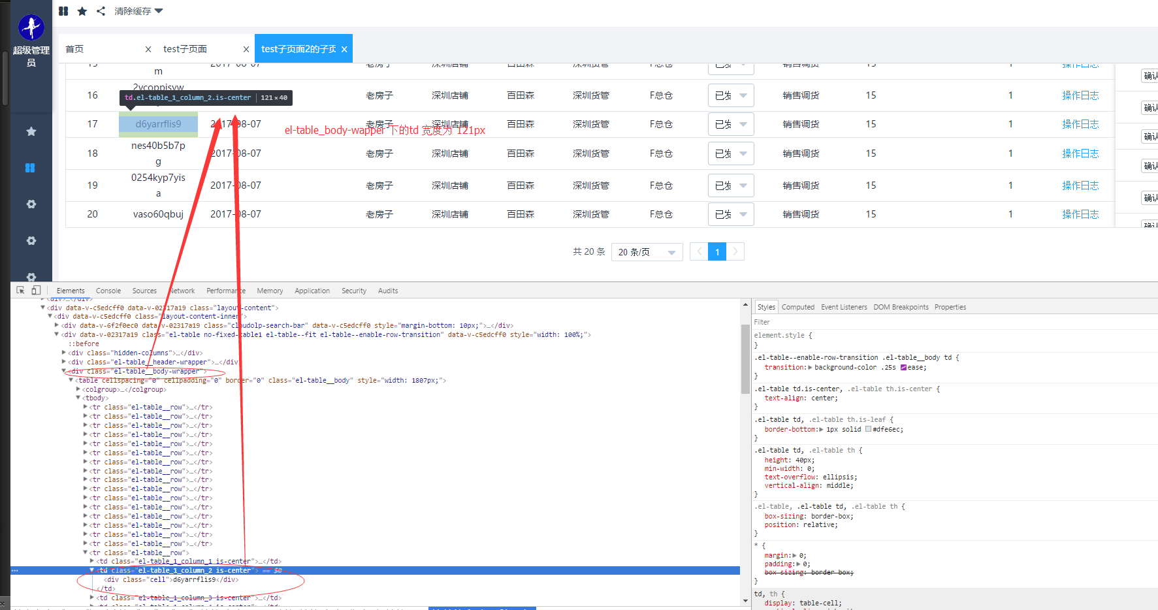The width and height of the screenshot is (1158, 610).
Task: Click the 操作日志 link in row 20
Action: 1080,214
